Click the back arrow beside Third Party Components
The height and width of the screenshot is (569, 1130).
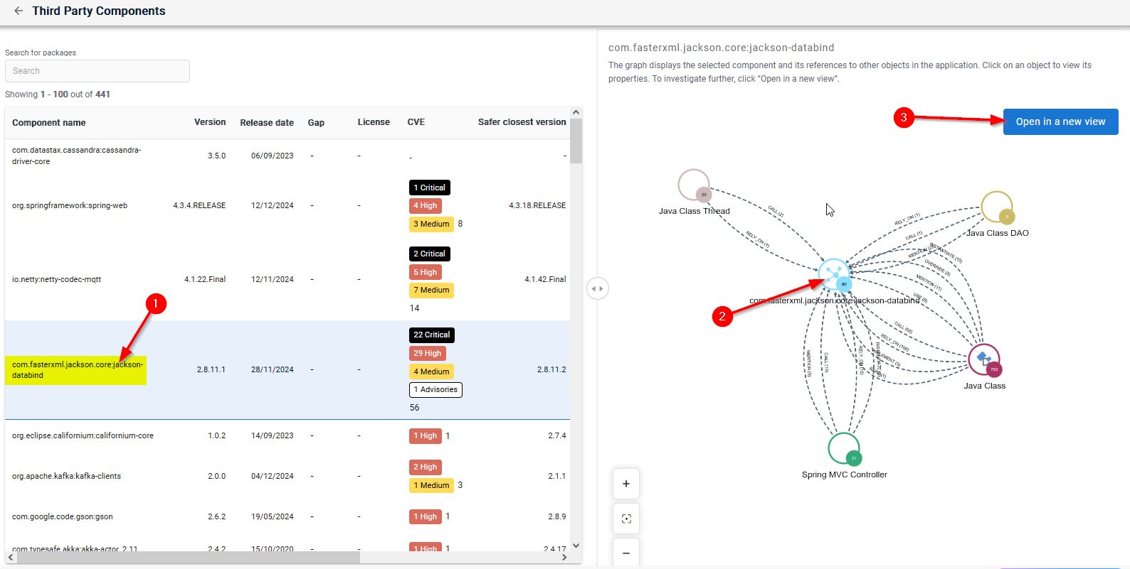point(18,11)
